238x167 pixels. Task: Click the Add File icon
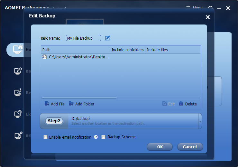click(x=47, y=104)
